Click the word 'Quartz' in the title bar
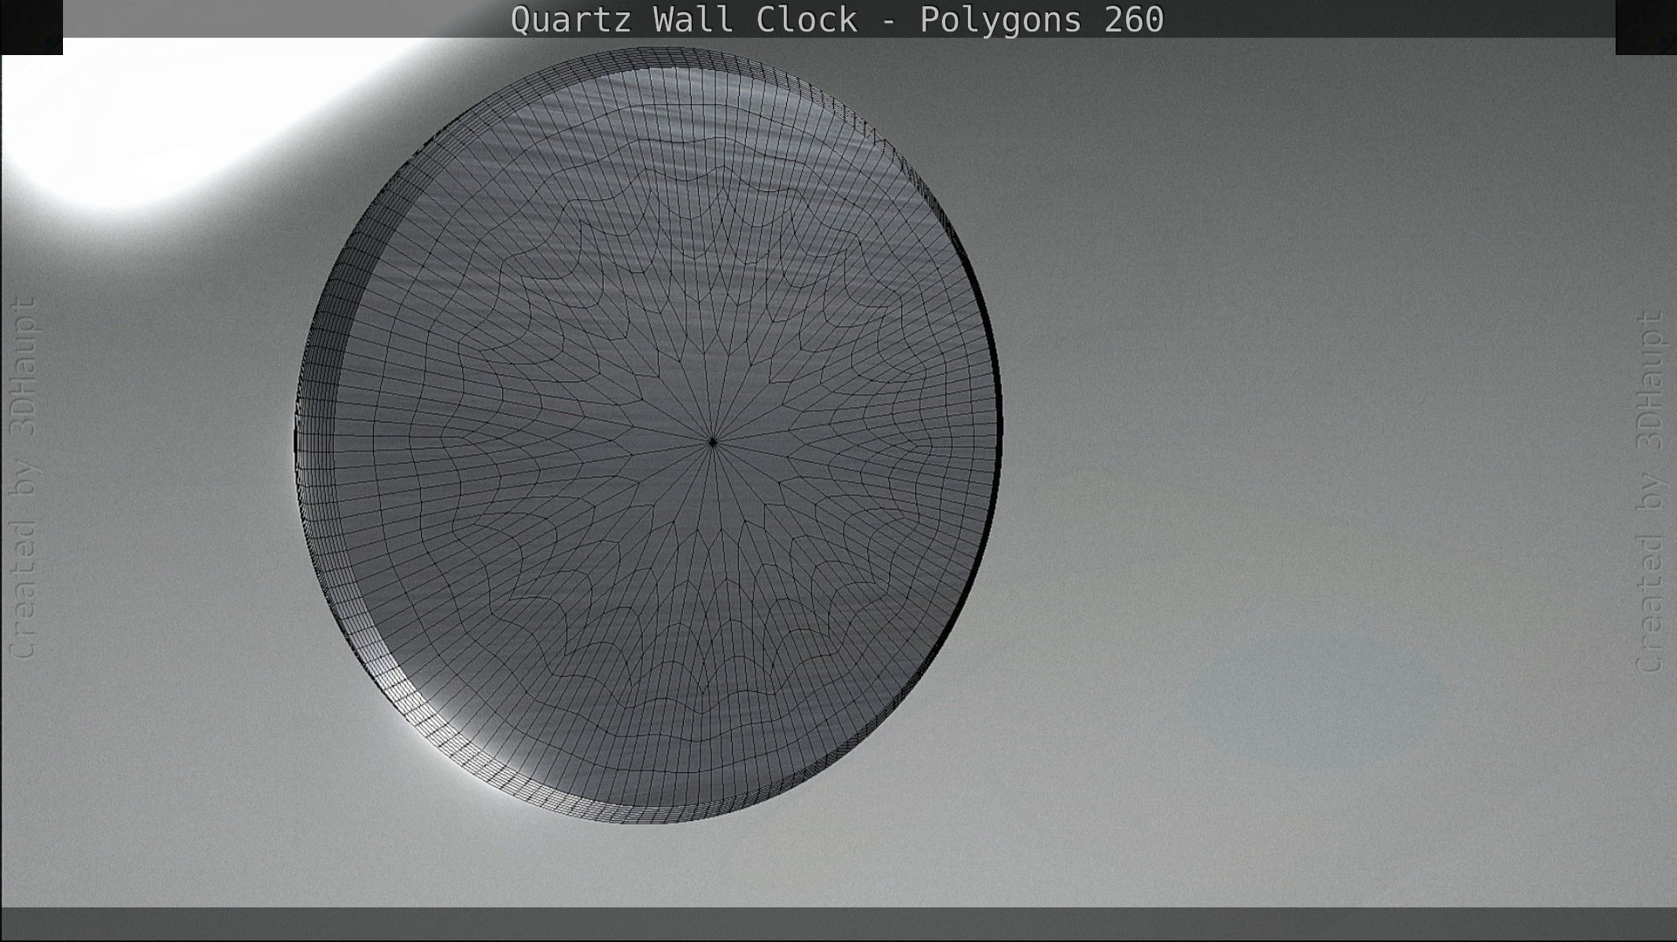Viewport: 1677px width, 942px height. point(571,20)
